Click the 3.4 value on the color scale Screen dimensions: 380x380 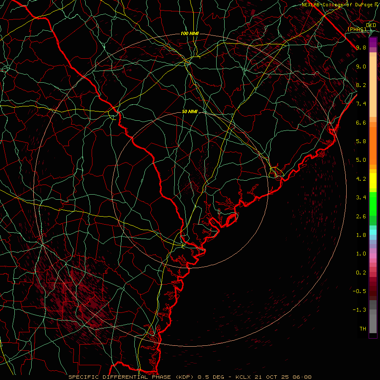click(361, 198)
